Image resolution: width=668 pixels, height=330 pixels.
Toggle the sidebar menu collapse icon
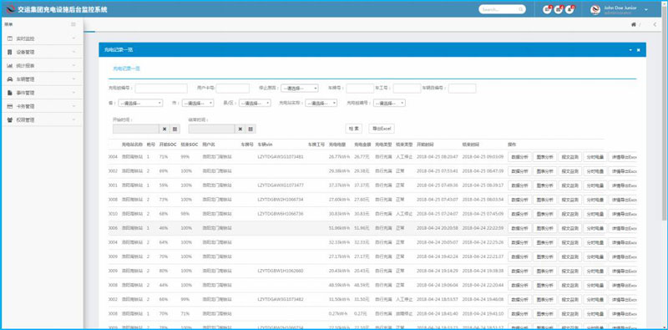[73, 25]
